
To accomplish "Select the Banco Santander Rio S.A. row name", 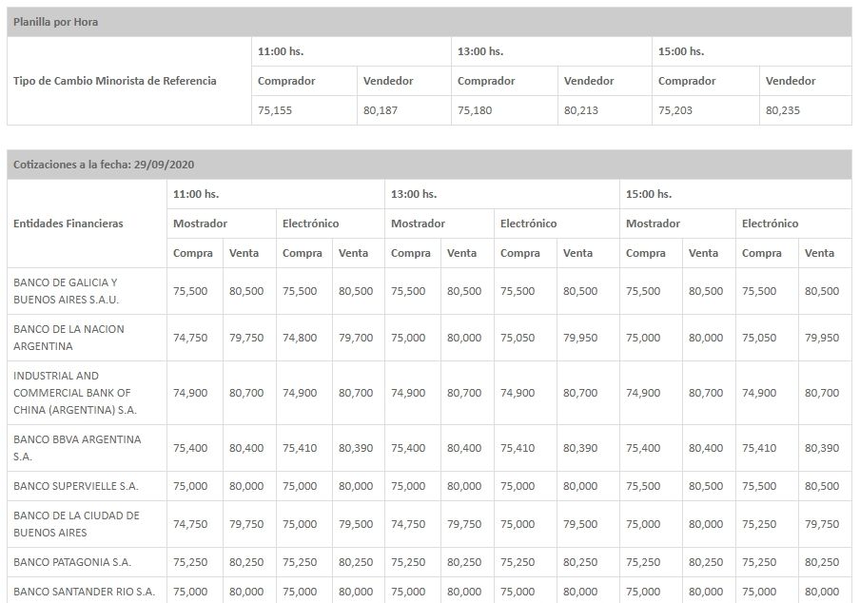I will [84, 592].
